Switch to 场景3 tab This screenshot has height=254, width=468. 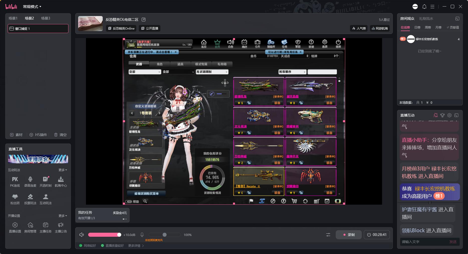(46, 18)
